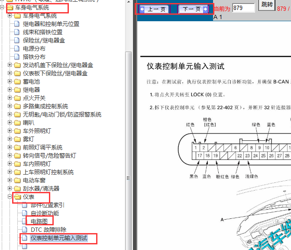Click the 搭铁分布 document icon

(17, 57)
